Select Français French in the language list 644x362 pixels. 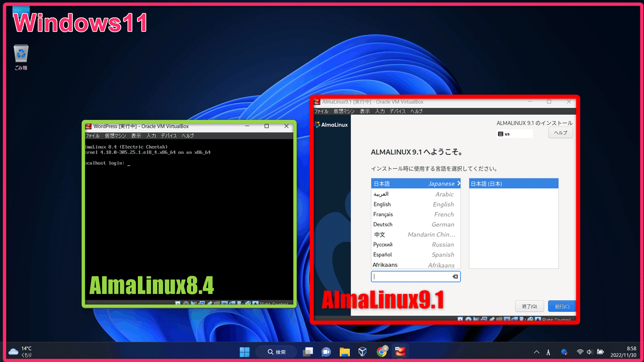(x=415, y=215)
